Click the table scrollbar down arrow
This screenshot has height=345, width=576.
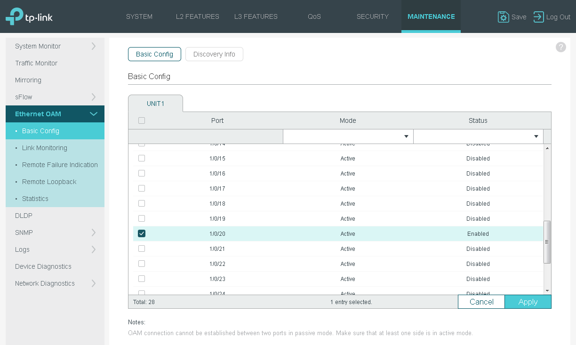click(x=547, y=291)
